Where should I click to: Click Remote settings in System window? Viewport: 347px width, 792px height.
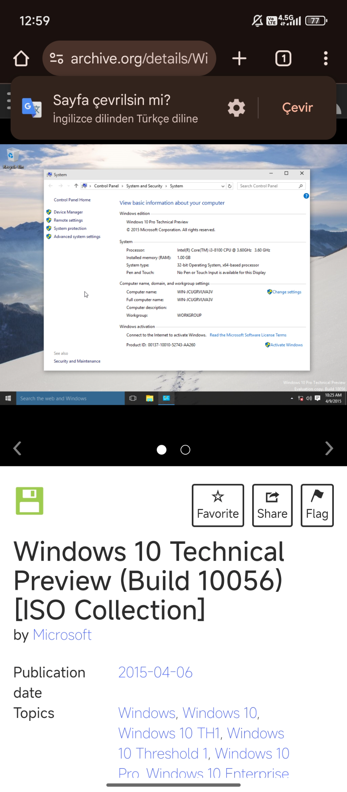coord(68,220)
